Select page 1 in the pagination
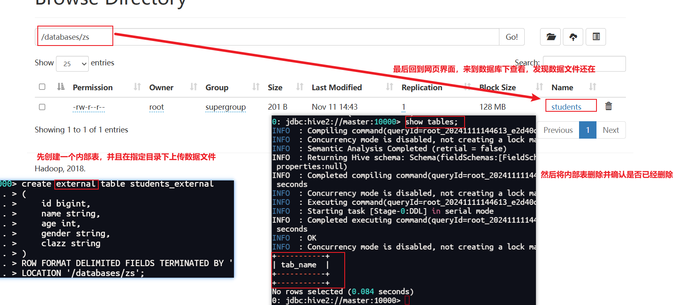The image size is (684, 305). pyautogui.click(x=588, y=130)
